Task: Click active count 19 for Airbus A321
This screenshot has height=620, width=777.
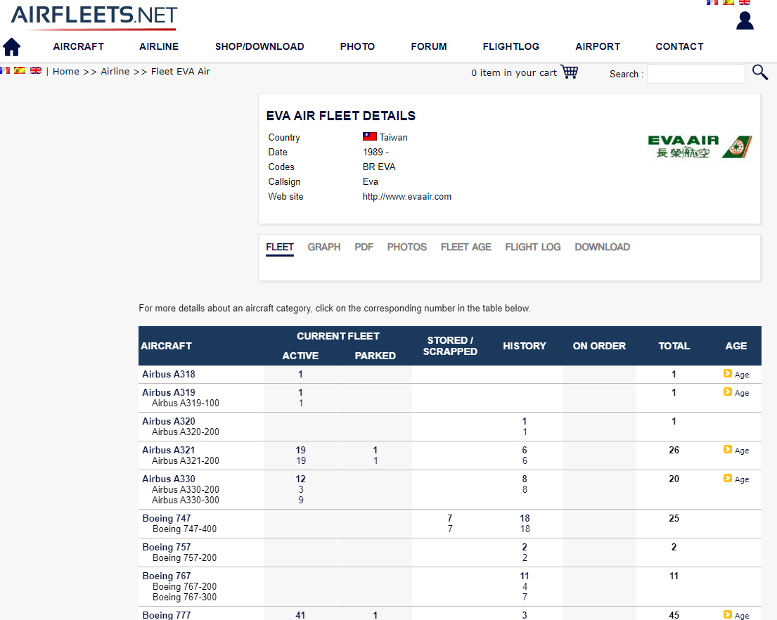Action: tap(300, 450)
